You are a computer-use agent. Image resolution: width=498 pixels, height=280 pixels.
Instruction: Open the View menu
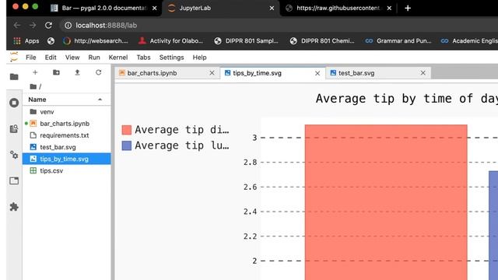[x=72, y=58]
